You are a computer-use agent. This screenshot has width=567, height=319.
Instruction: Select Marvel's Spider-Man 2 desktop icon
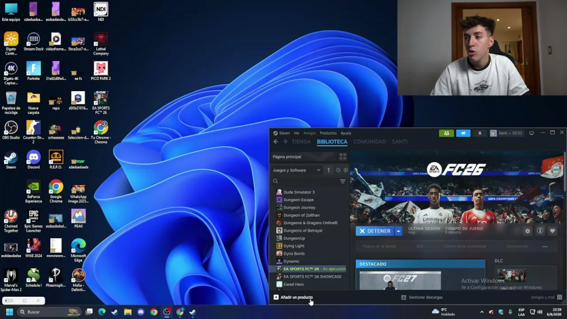[11, 280]
